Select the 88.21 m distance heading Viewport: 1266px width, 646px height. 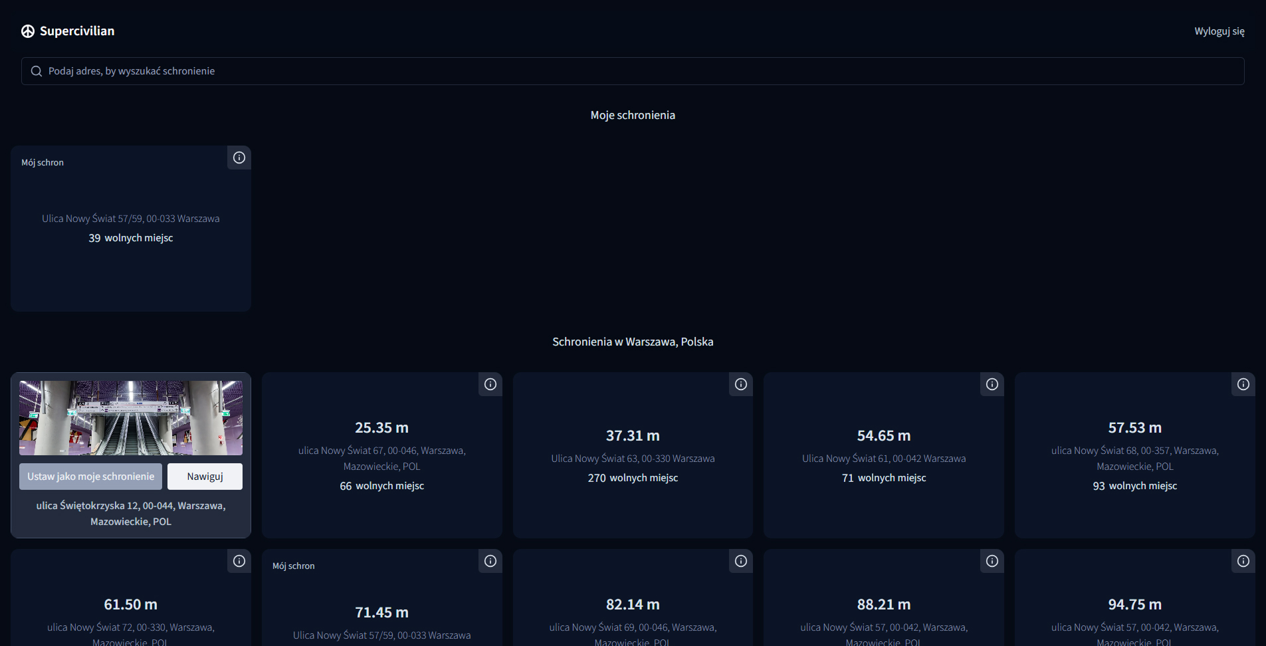tap(884, 605)
